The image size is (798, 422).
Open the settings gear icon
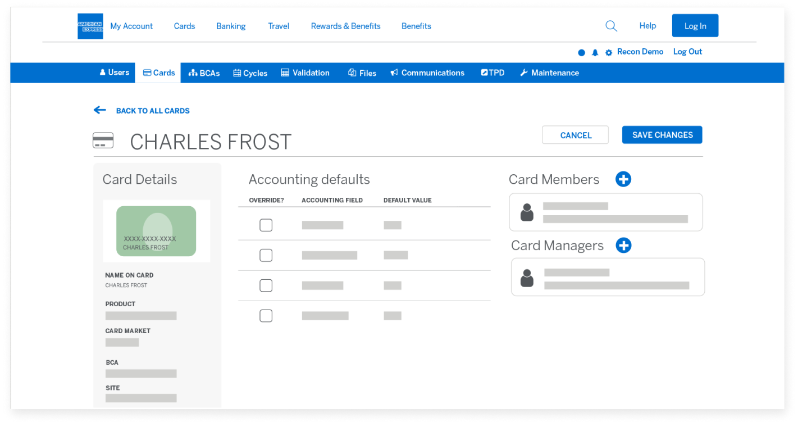pyautogui.click(x=608, y=52)
